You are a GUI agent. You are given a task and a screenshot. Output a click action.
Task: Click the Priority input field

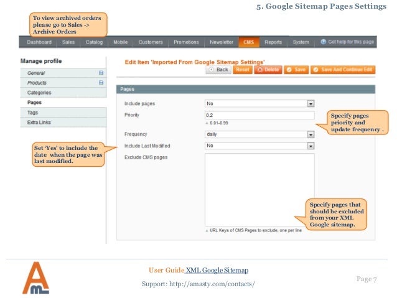(x=259, y=115)
